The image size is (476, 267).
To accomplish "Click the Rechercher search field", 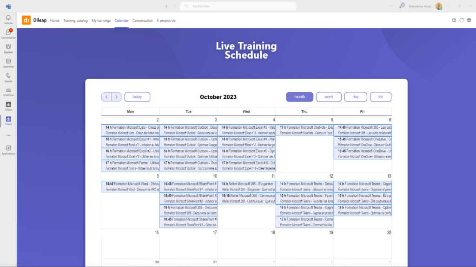I will point(238,6).
